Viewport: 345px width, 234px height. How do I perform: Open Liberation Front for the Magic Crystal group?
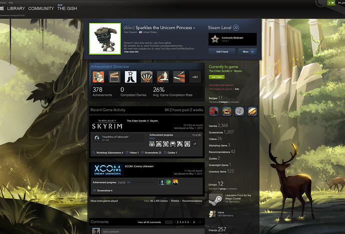click(x=238, y=197)
